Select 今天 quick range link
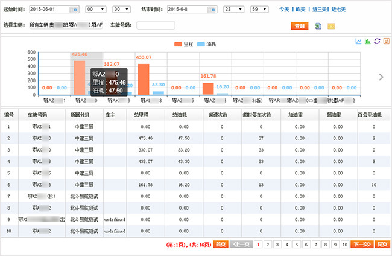Screen dimensions: 392x256 click(284, 10)
